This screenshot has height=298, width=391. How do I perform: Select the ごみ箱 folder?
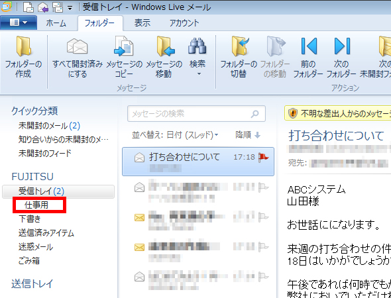click(29, 261)
